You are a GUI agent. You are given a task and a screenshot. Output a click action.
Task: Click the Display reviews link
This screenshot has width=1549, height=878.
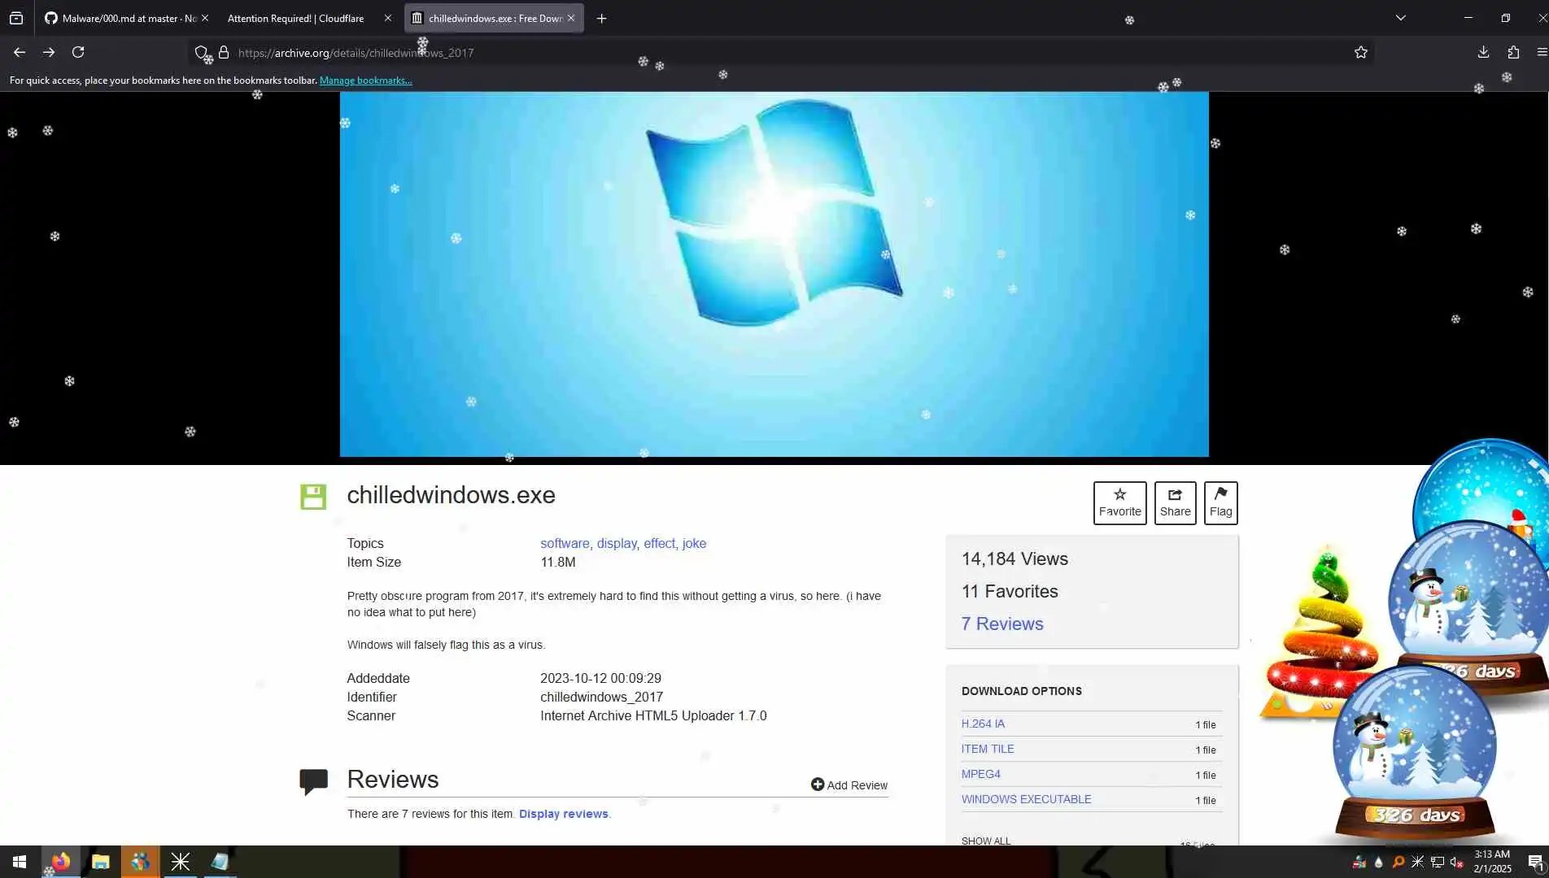pyautogui.click(x=564, y=814)
